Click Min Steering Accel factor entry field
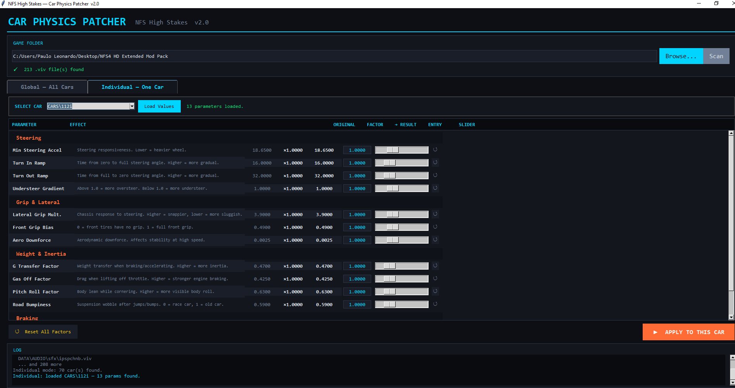This screenshot has height=388, width=735. pyautogui.click(x=357, y=150)
